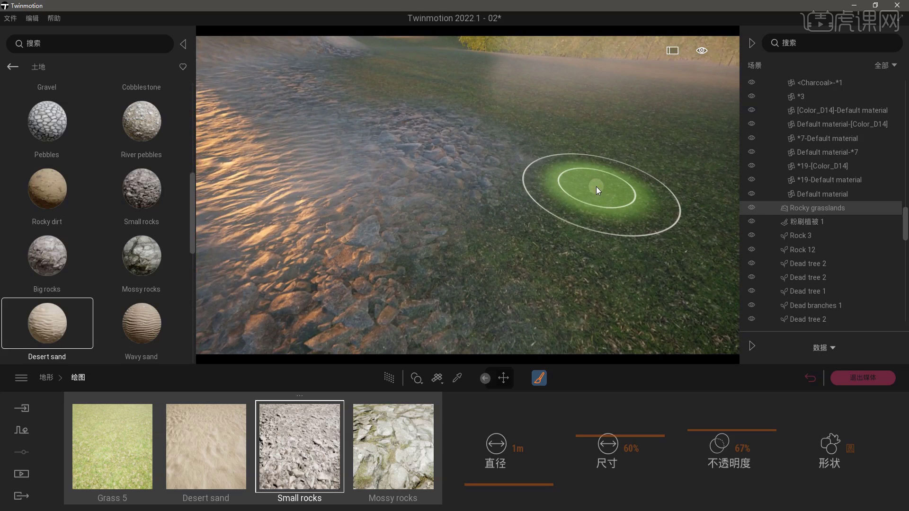Click the move gizmo cross-arrows icon

coord(503,378)
